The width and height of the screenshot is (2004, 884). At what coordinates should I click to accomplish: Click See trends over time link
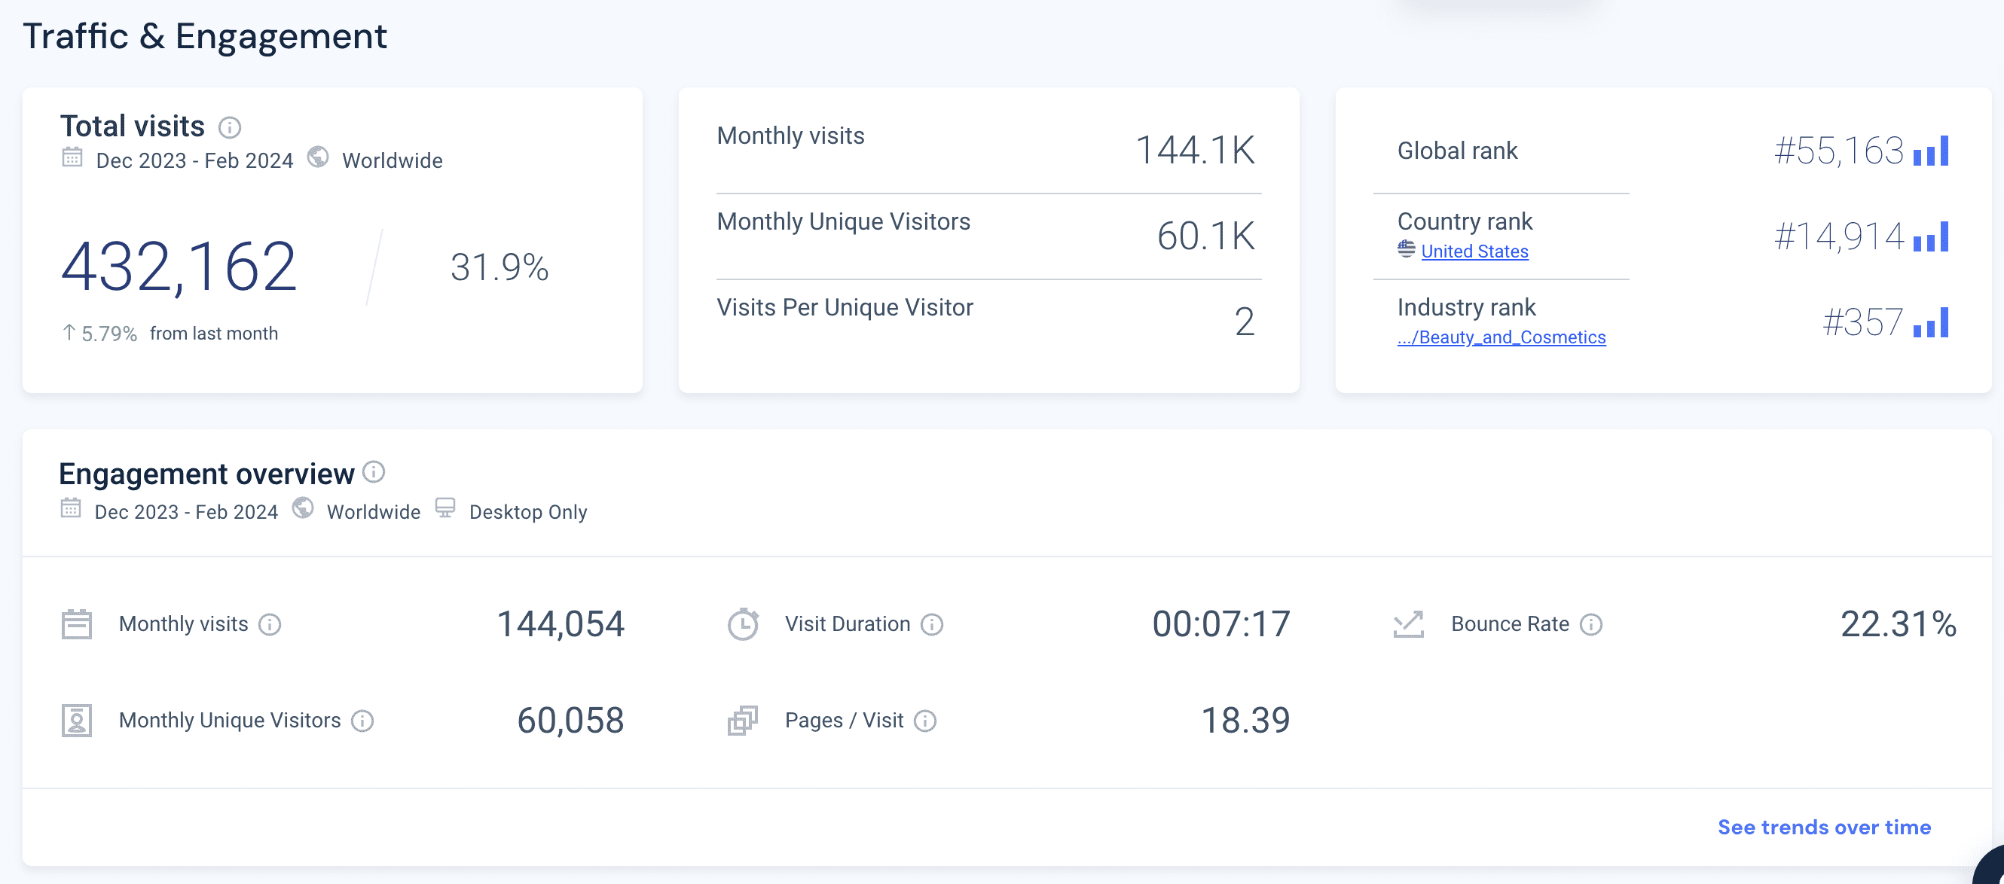tap(1823, 827)
